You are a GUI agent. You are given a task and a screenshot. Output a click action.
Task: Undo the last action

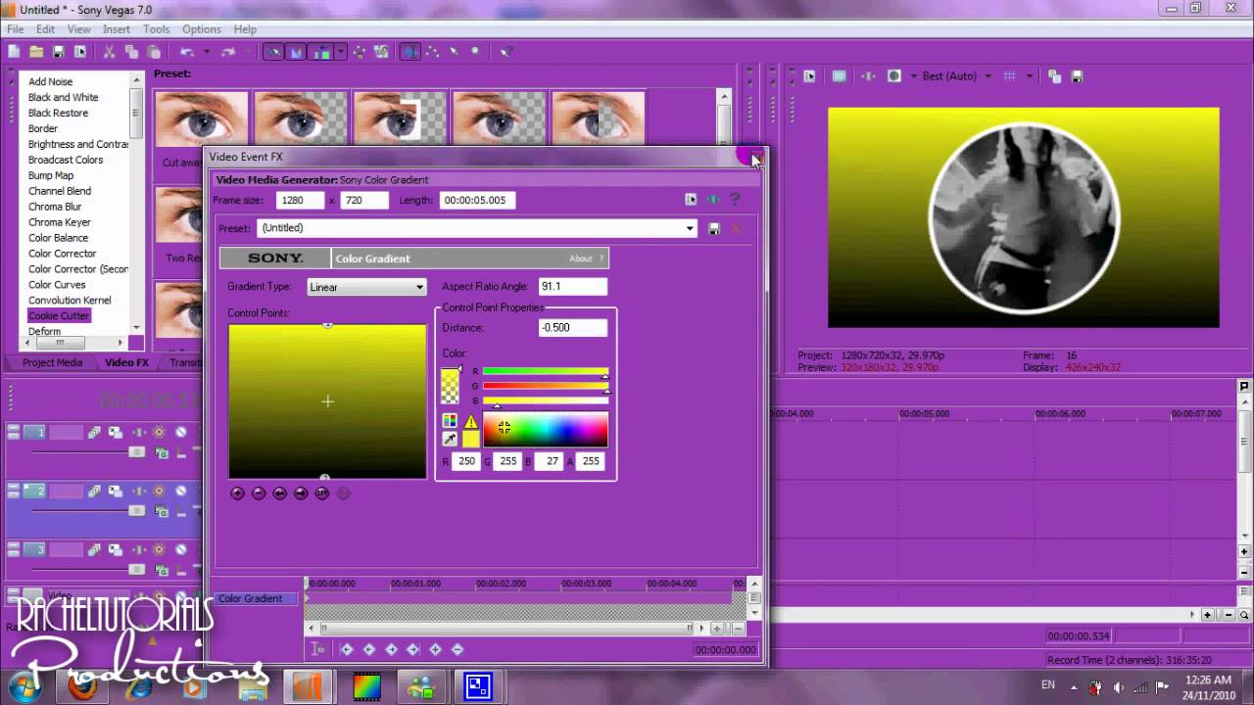186,52
